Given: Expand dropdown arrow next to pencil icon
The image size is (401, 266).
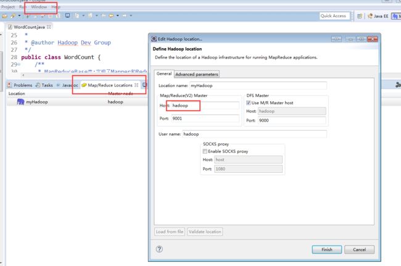Looking at the screenshot, I should (19, 16).
